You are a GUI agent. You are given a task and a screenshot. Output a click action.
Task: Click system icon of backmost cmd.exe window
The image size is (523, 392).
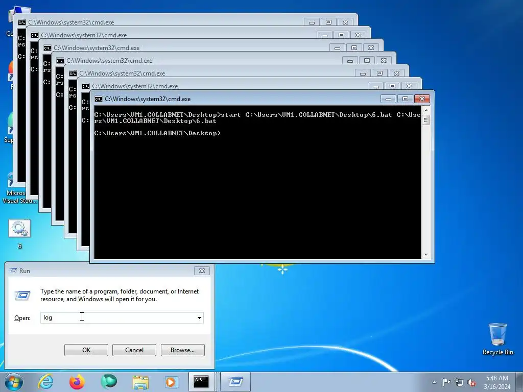pos(21,22)
